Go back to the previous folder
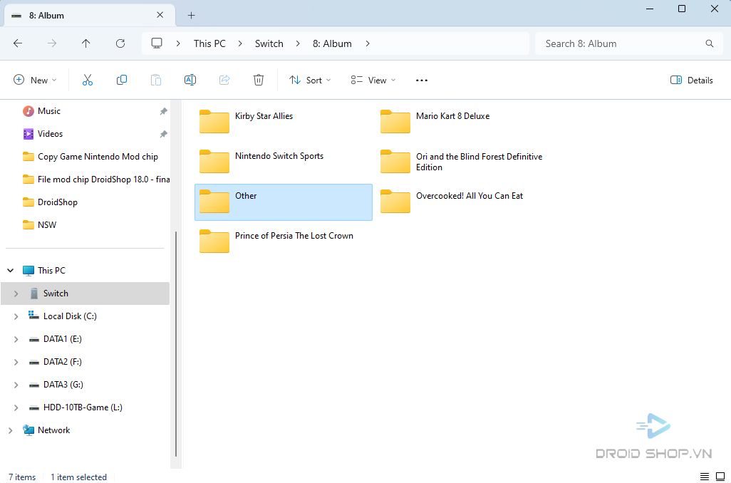 (18, 43)
